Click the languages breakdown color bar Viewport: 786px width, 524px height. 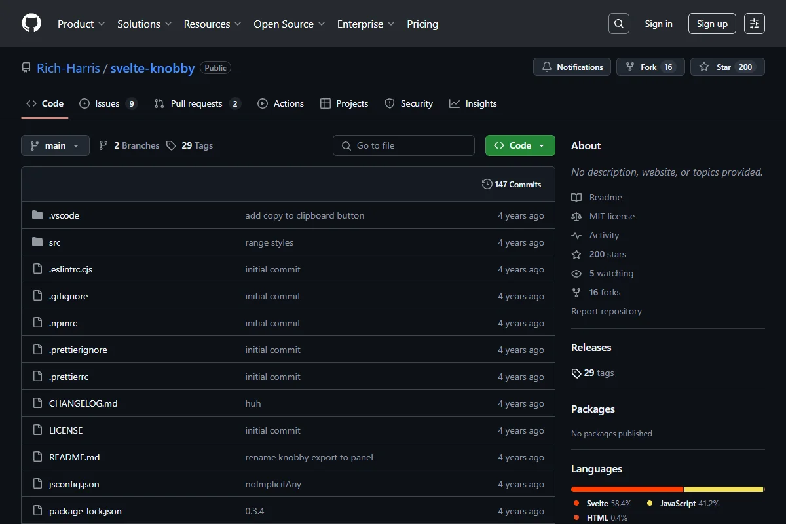(x=667, y=489)
